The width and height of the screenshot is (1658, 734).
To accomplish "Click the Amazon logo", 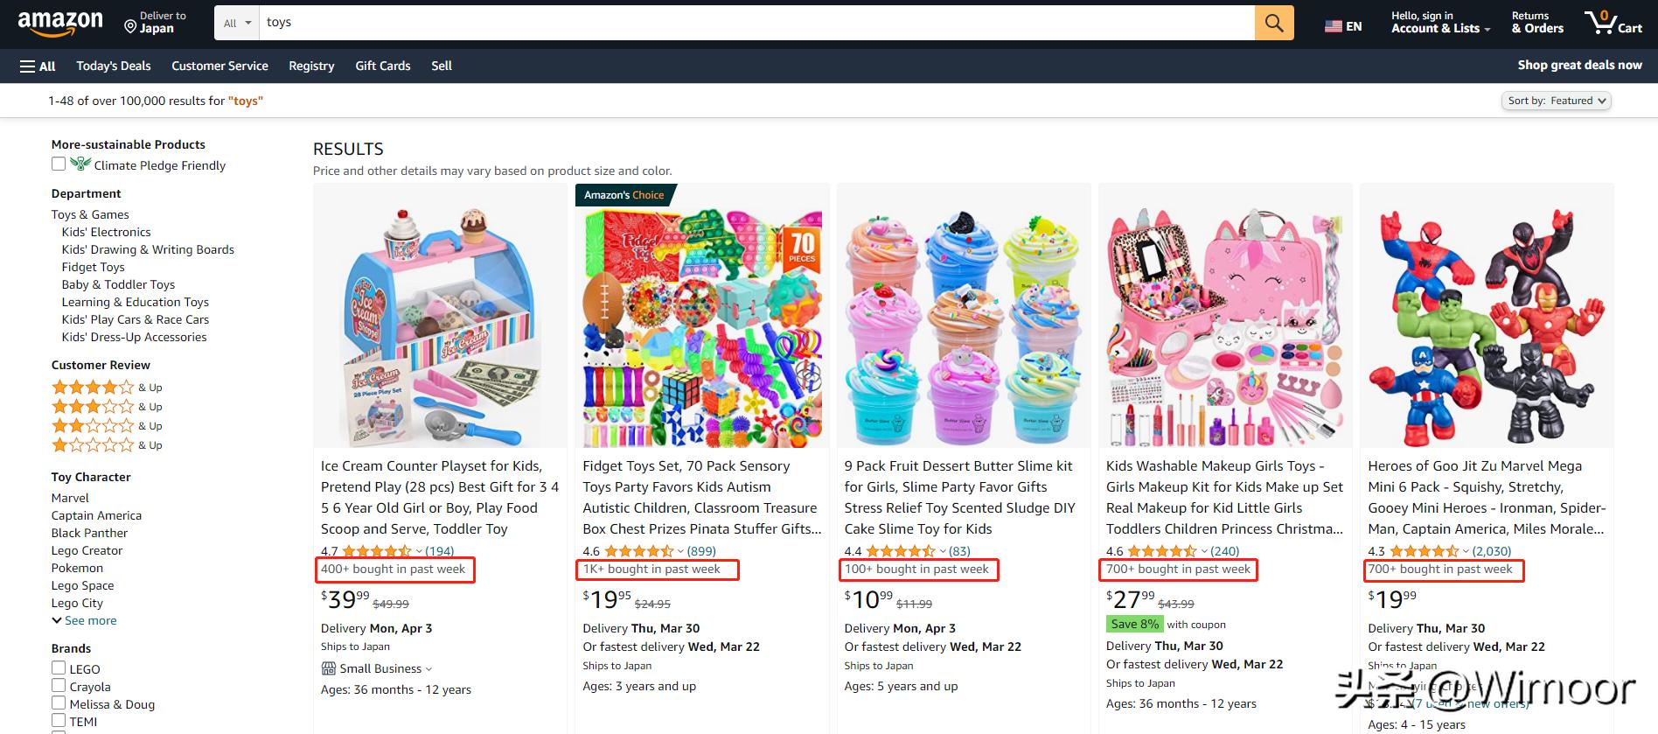I will [x=59, y=24].
